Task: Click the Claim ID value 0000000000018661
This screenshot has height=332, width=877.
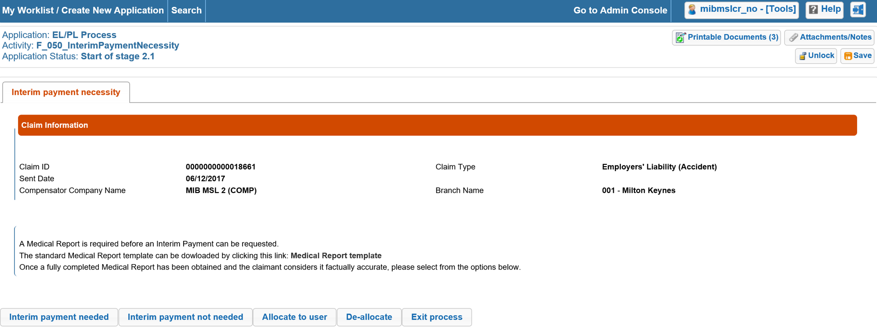Action: click(221, 167)
